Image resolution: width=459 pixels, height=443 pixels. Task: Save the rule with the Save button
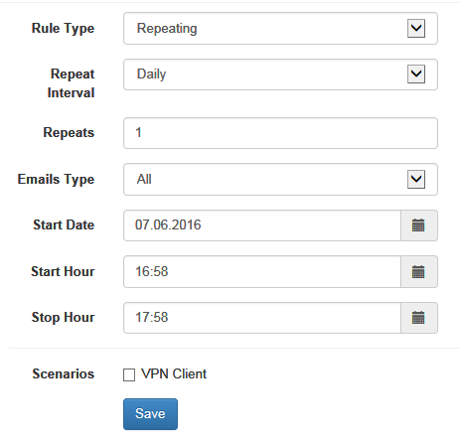click(x=150, y=414)
